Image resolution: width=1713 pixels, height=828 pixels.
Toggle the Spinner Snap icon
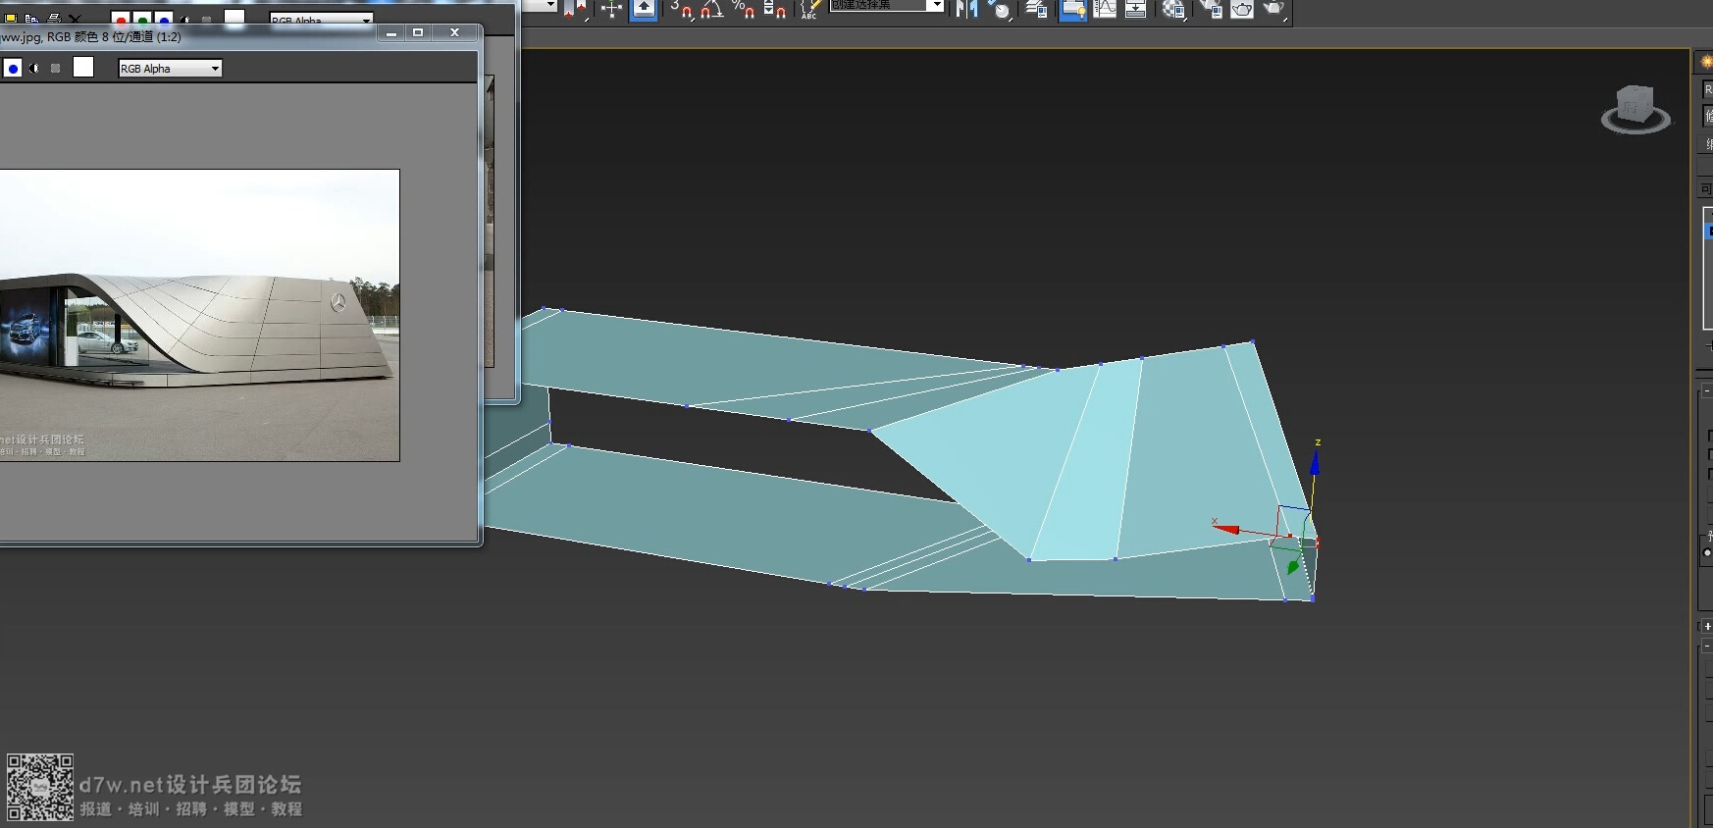tap(775, 10)
